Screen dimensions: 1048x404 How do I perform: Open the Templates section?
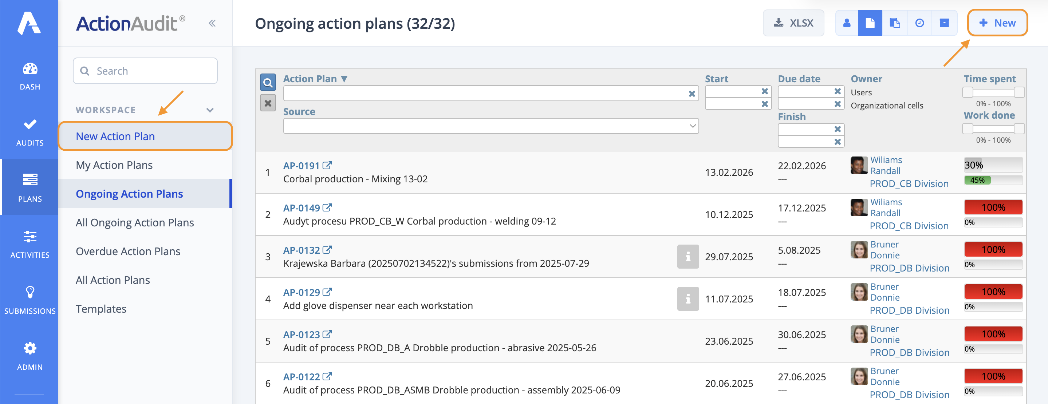pos(101,309)
